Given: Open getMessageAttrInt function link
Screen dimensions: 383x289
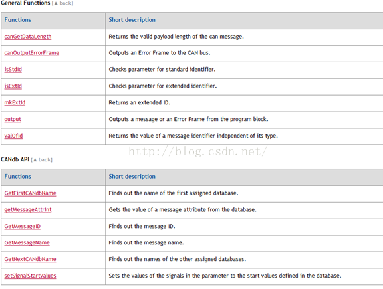Looking at the screenshot, I should 28,210.
